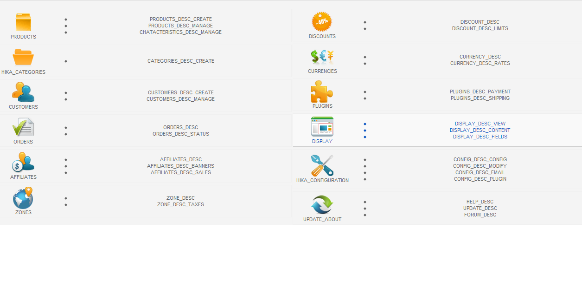Viewport: 582px width, 301px height.
Task: Select ORDERS_DESC_STATUS text
Action: (181, 134)
